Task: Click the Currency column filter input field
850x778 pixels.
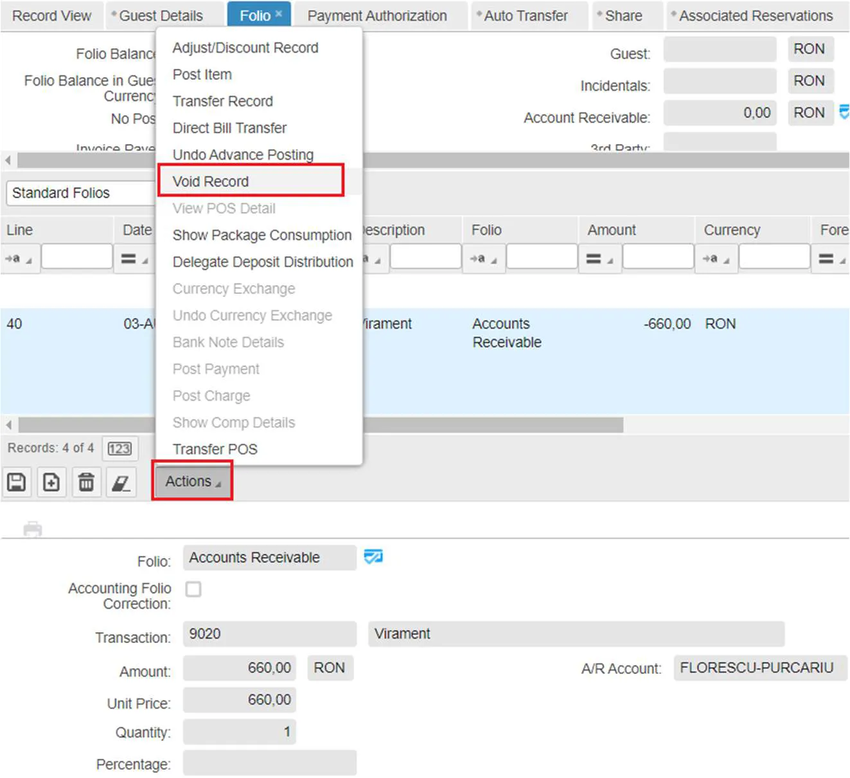Action: click(774, 257)
